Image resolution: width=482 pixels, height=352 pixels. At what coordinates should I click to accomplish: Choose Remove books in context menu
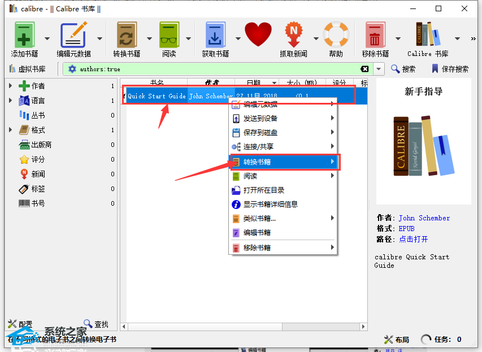(x=283, y=247)
